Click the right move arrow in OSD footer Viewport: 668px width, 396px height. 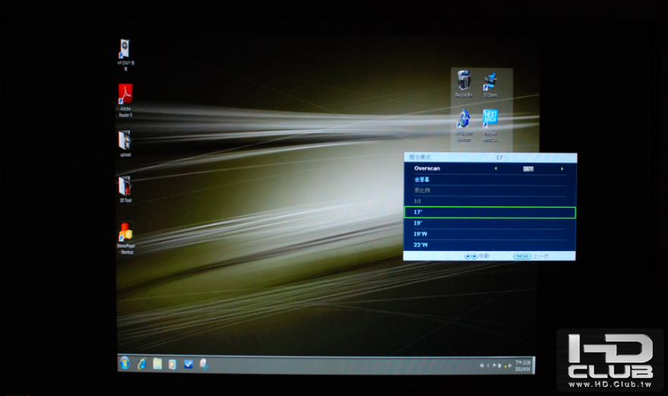point(474,256)
